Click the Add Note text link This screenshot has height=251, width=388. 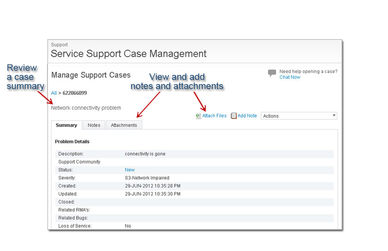(x=247, y=116)
